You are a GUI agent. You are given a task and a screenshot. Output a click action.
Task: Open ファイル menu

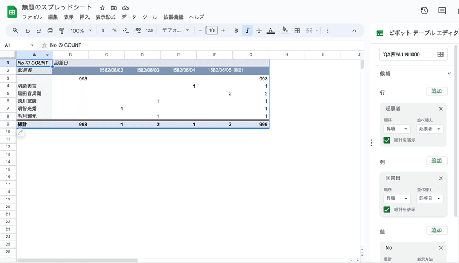pyautogui.click(x=32, y=17)
